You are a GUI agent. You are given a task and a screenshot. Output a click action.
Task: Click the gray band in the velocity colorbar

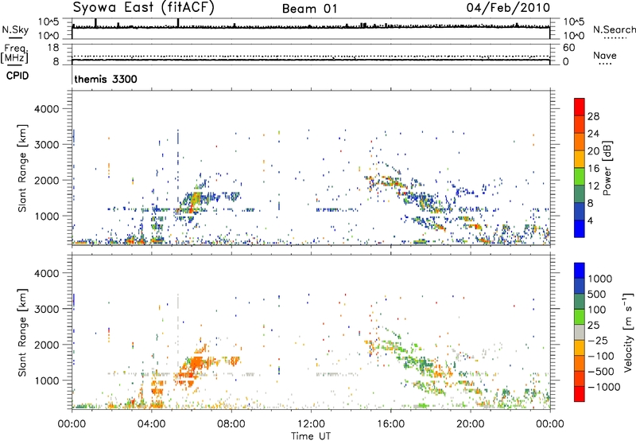tap(580, 332)
